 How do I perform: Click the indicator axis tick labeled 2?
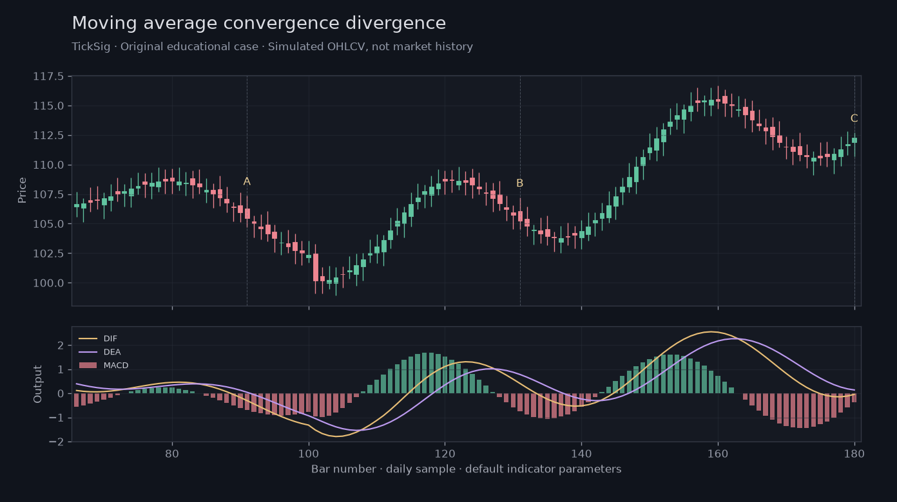click(60, 346)
